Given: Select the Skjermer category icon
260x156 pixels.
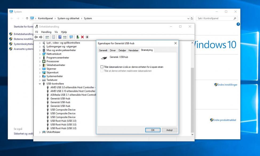Looking at the screenshot, I should (44, 69).
